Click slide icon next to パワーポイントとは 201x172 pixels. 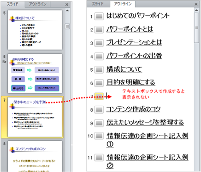coord(99,29)
